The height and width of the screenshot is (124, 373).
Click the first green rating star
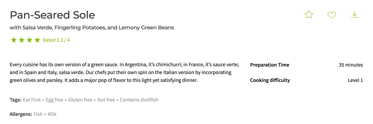pos(13,40)
